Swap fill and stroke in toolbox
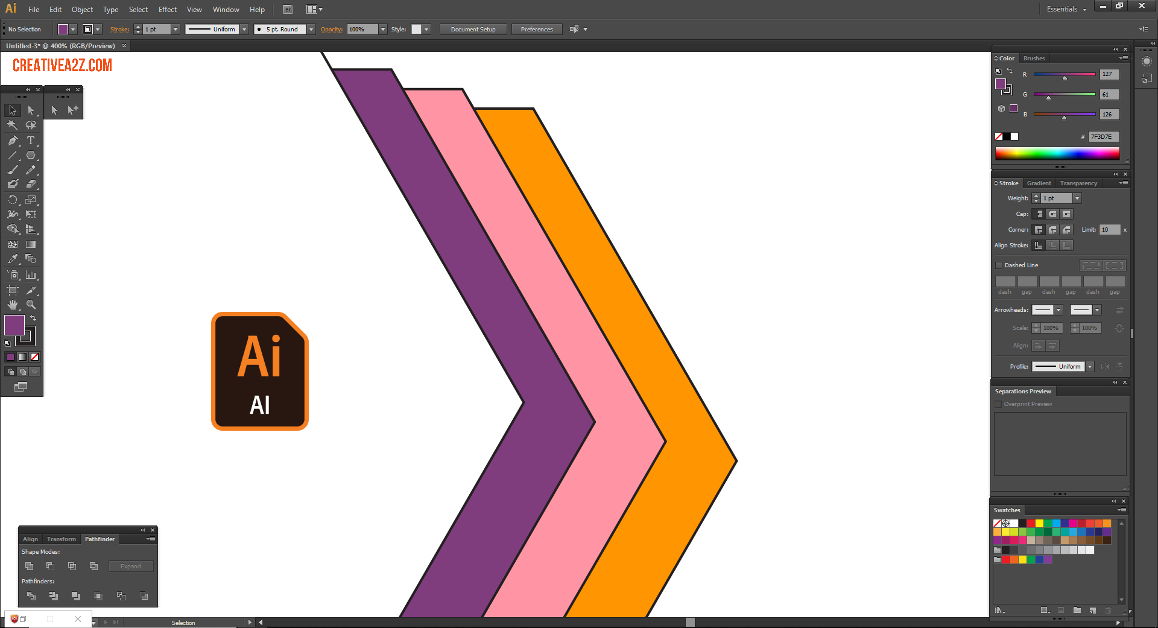 (x=33, y=318)
